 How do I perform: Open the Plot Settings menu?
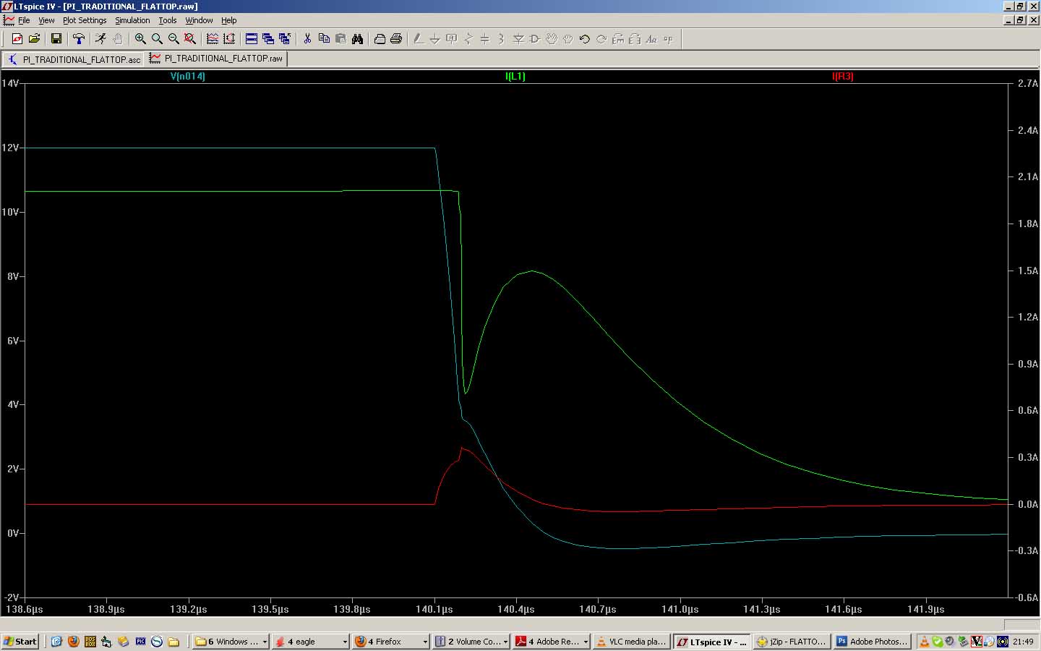[85, 20]
